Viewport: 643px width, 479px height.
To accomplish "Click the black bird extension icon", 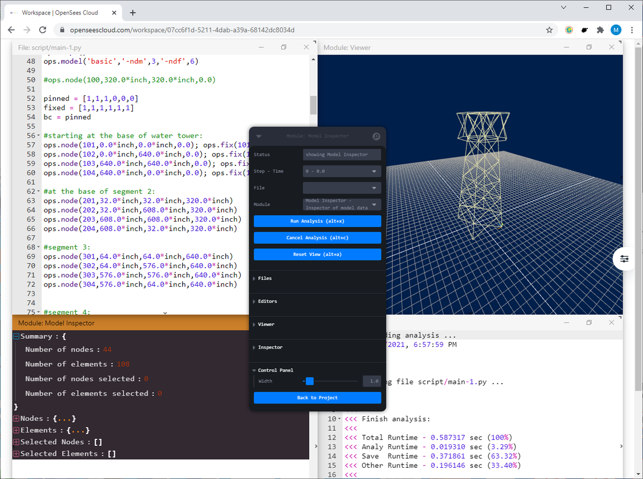I will point(585,30).
